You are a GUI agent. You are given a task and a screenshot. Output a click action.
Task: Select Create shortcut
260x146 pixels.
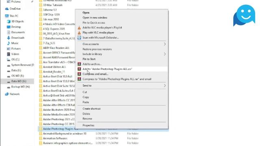point(91,109)
